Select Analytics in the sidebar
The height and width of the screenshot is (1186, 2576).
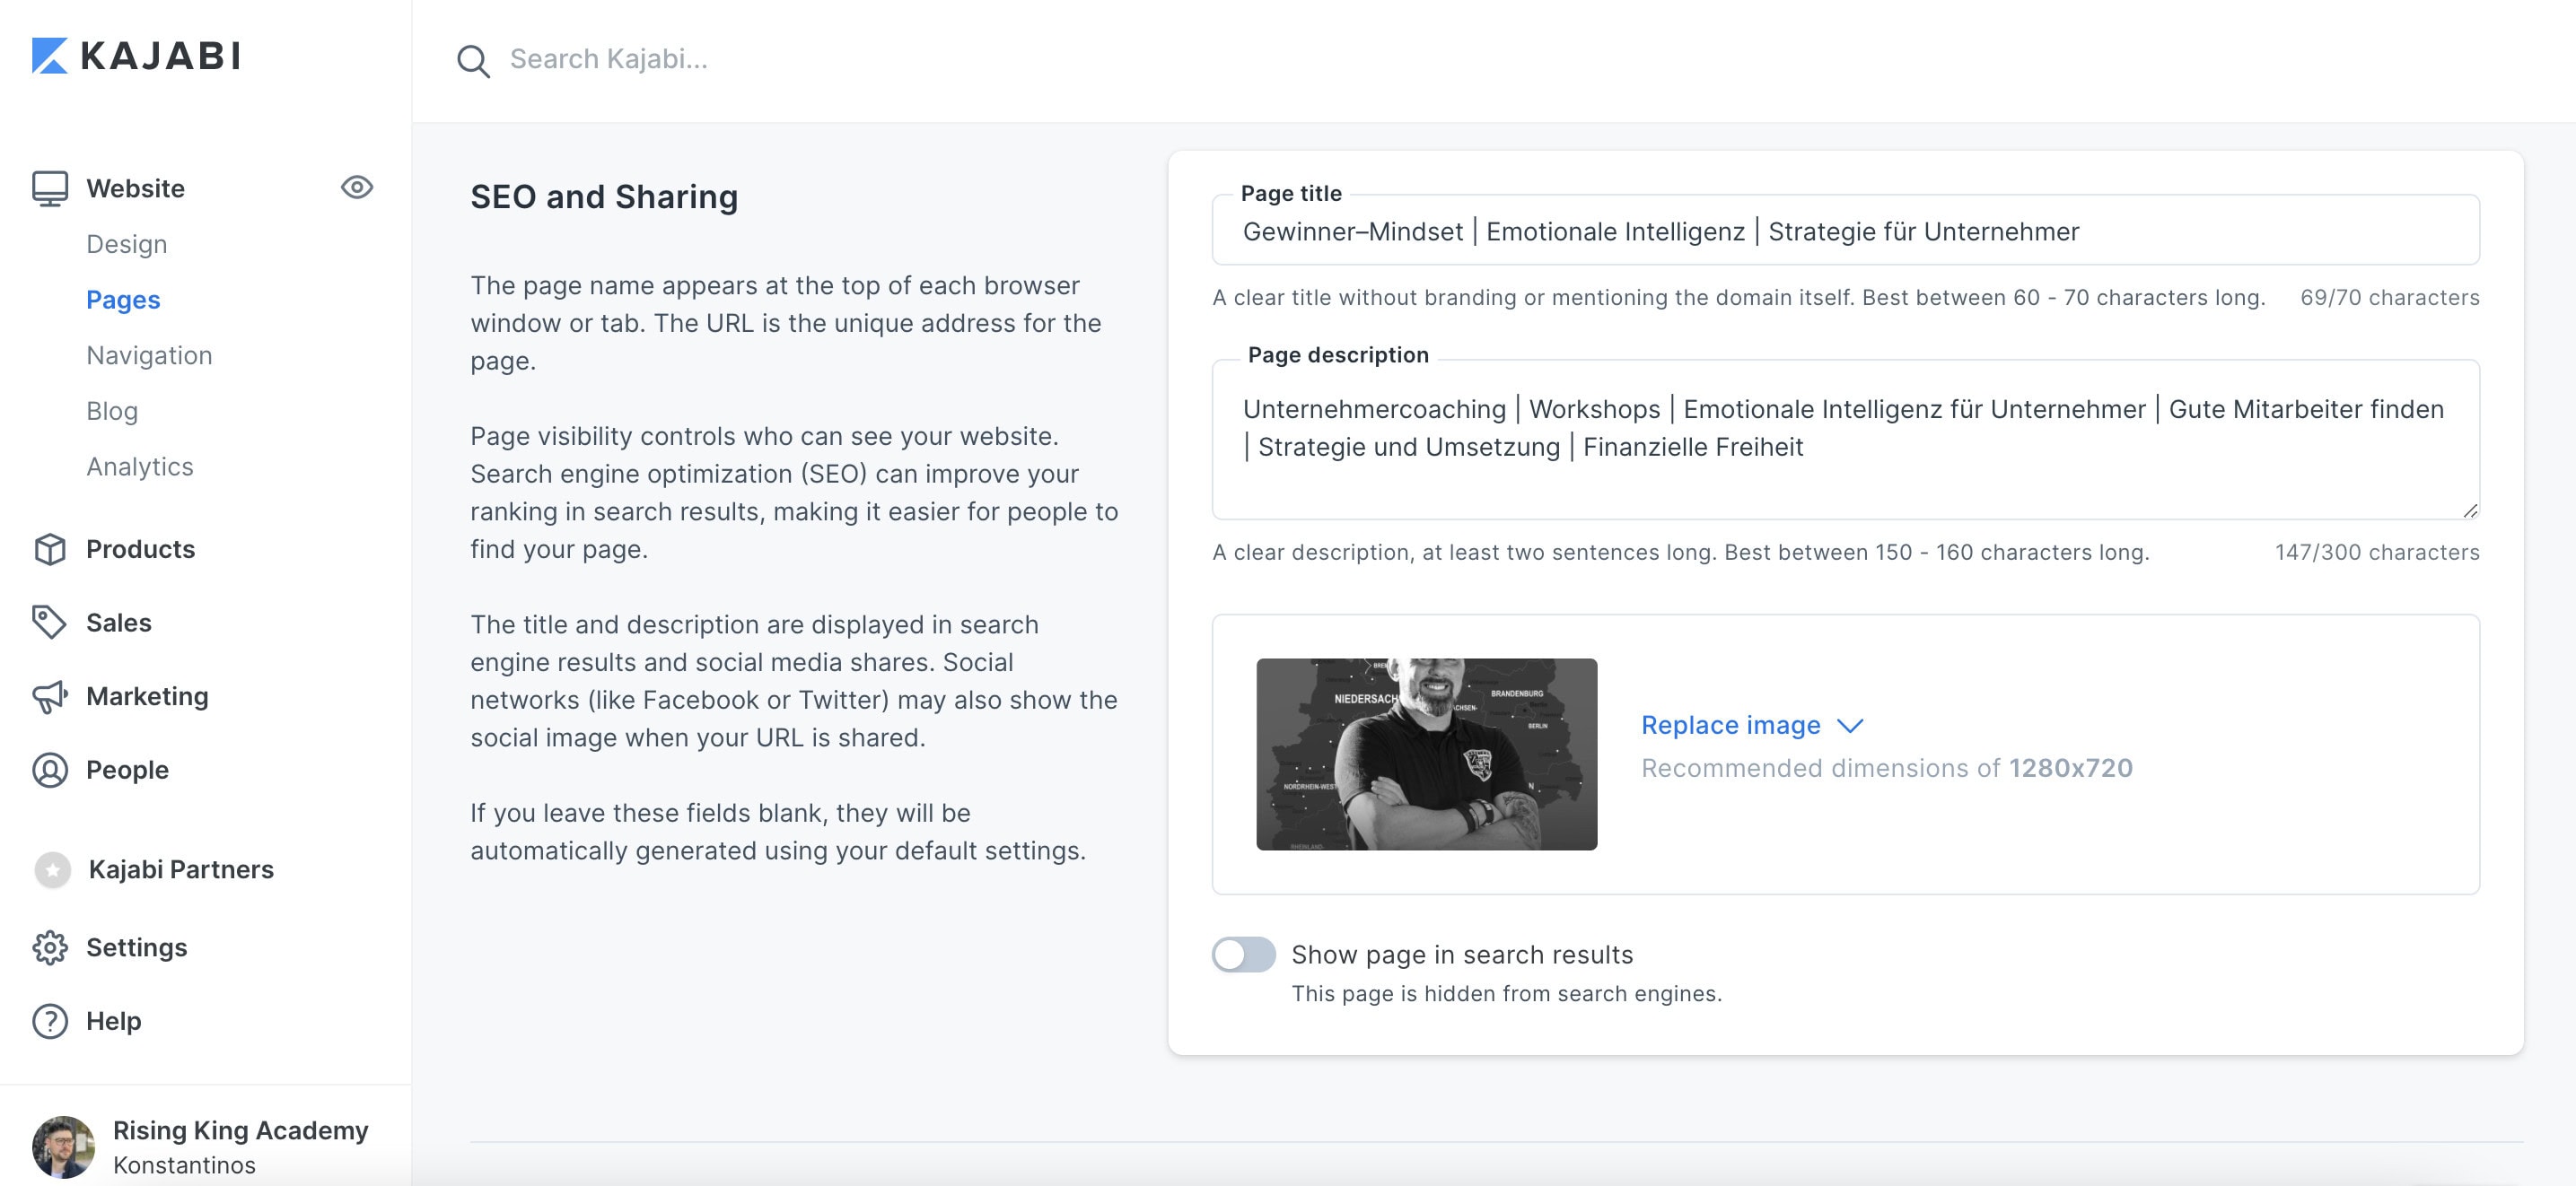coord(140,466)
